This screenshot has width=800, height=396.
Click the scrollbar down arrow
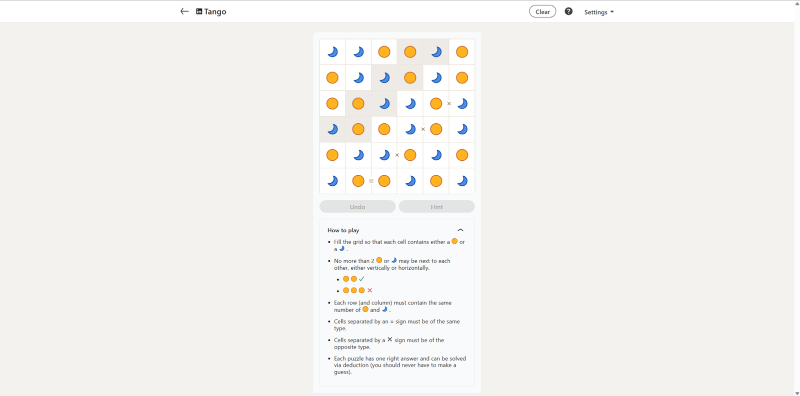pos(797,393)
